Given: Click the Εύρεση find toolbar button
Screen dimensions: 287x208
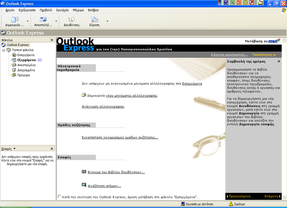Looking at the screenshot, I should (94, 22).
